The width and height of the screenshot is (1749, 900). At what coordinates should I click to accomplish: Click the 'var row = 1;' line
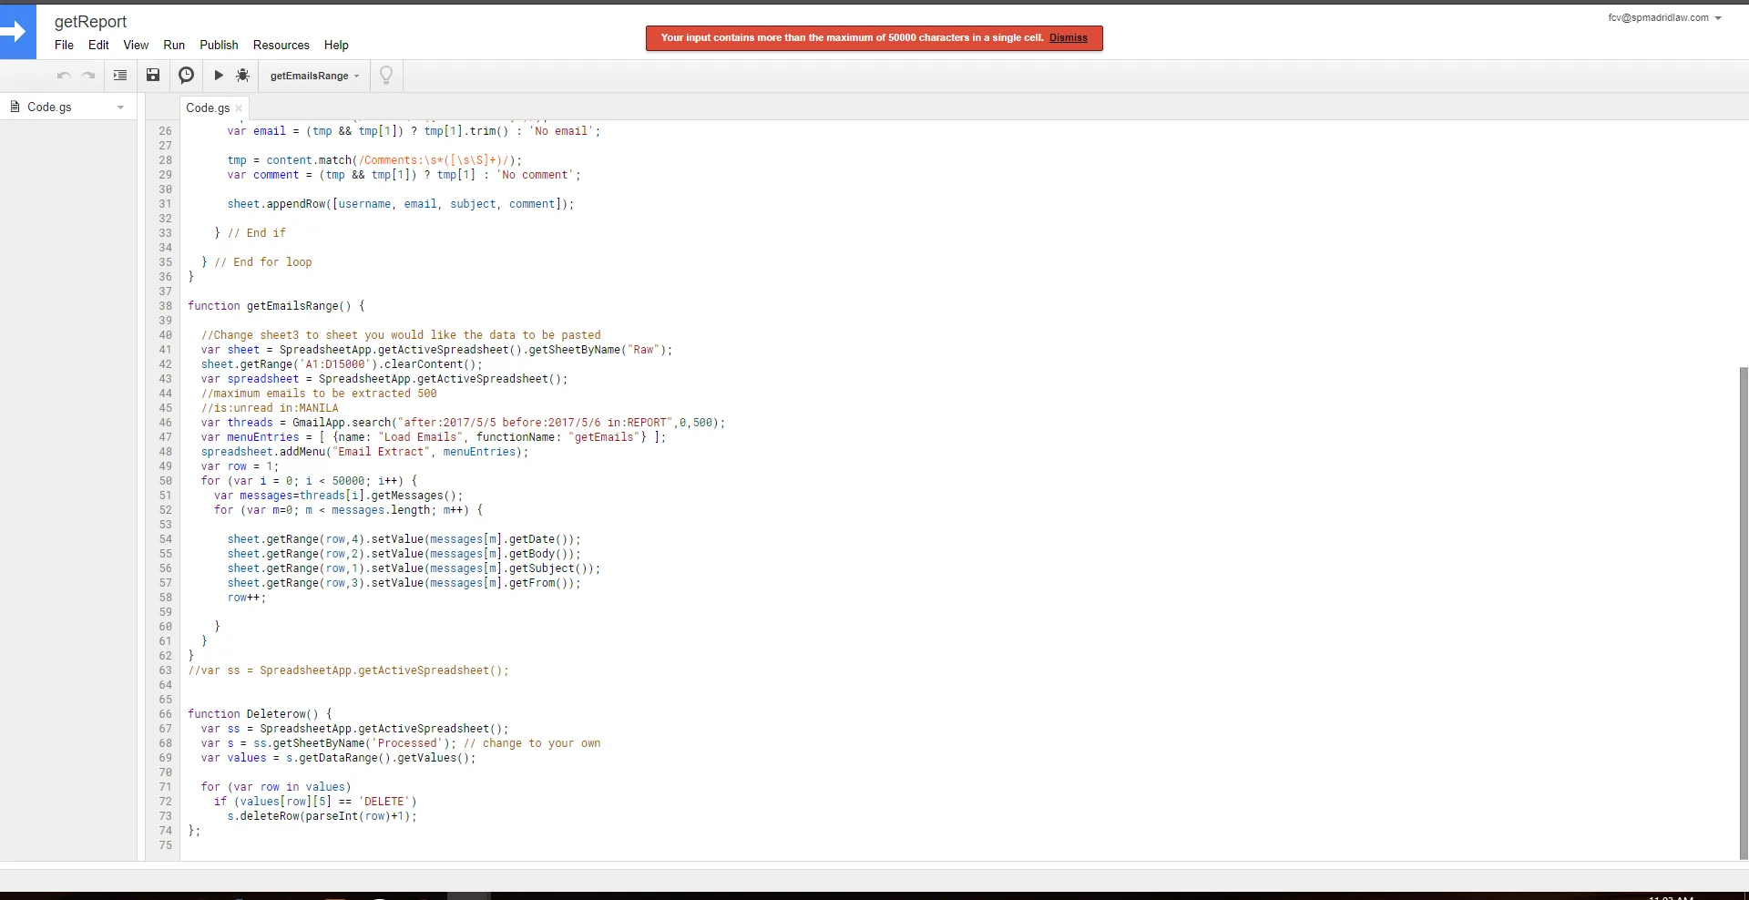[240, 466]
